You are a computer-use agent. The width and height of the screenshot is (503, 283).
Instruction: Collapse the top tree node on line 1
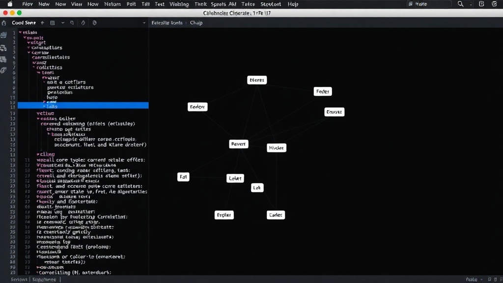[21, 32]
